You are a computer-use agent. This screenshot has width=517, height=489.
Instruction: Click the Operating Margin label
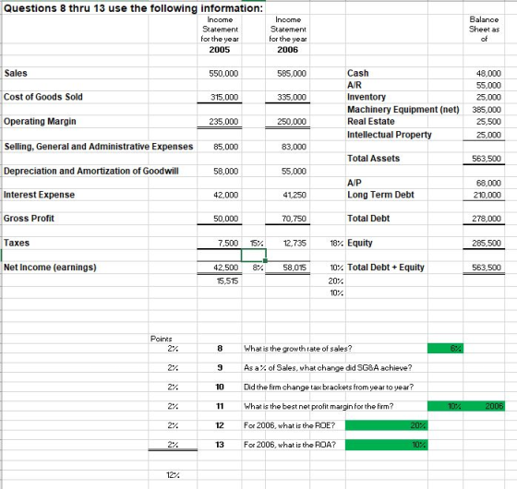click(40, 121)
